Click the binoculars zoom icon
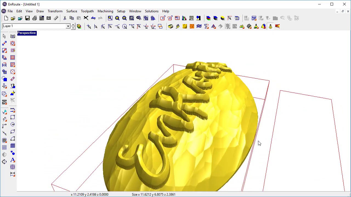 (x=139, y=18)
